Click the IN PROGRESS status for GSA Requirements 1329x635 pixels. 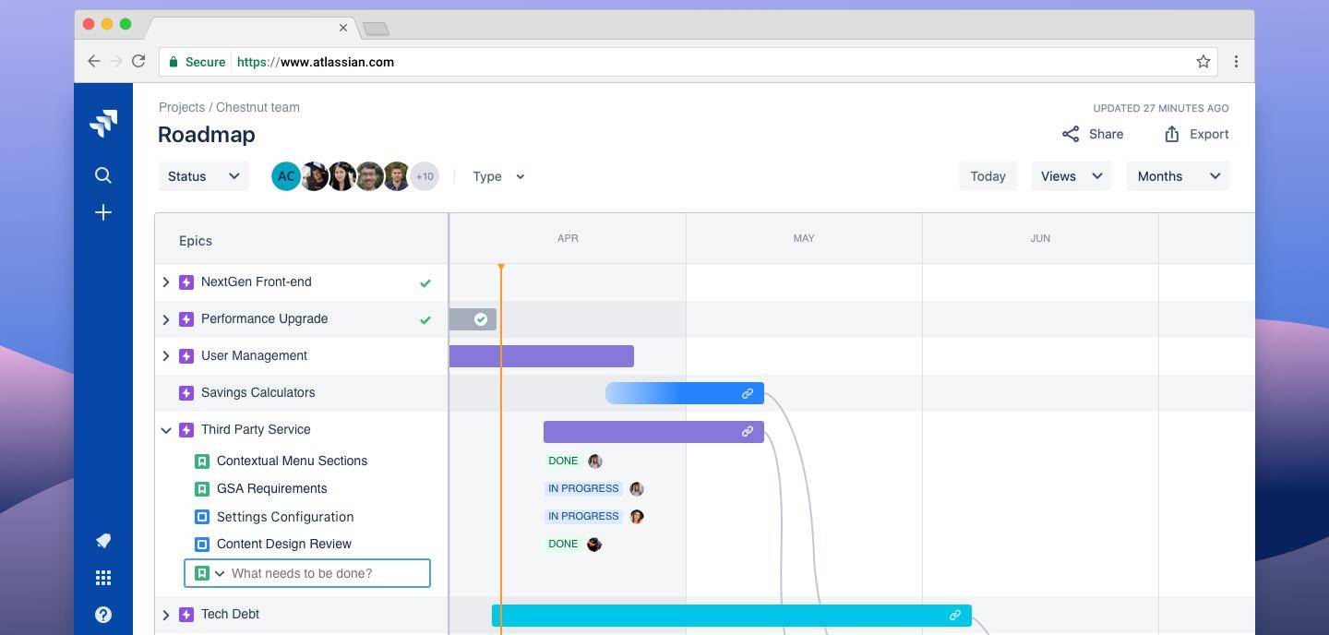(x=583, y=488)
